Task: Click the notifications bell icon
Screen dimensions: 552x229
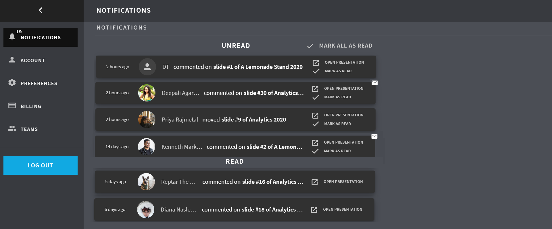Action: [12, 37]
